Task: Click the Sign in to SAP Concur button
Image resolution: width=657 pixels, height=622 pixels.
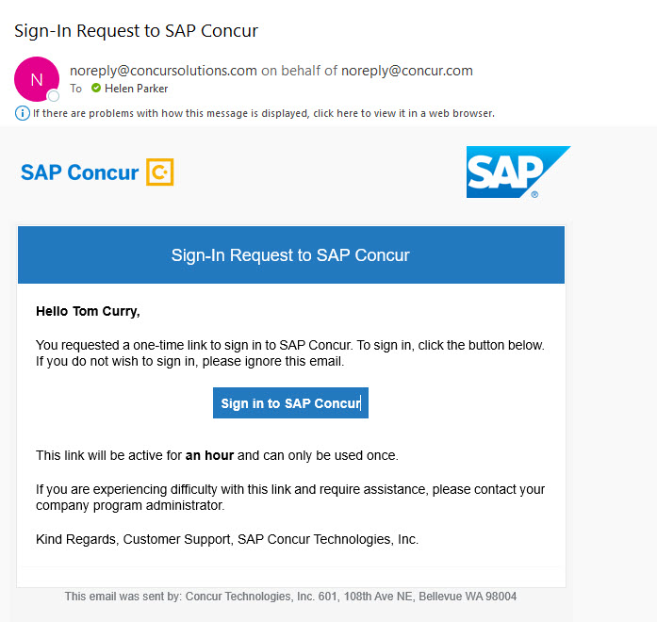Action: [x=290, y=403]
